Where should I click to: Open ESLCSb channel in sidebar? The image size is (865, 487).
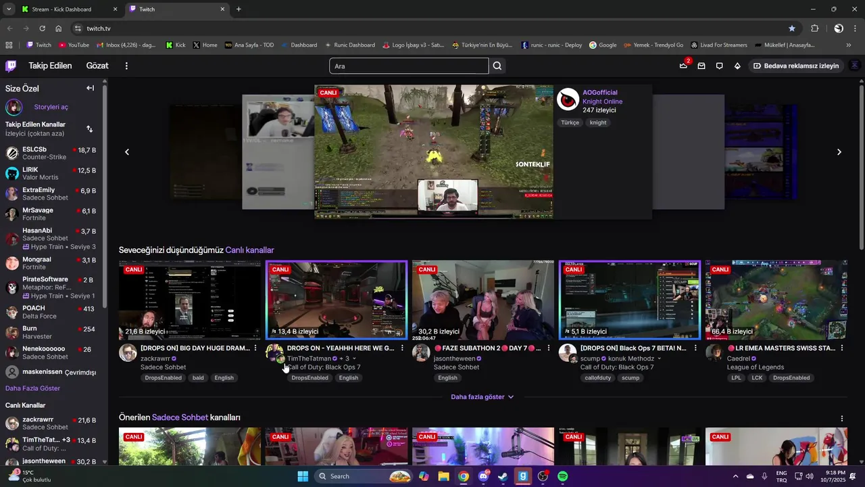point(51,153)
